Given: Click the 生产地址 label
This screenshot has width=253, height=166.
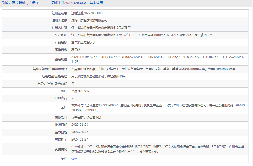Looking at the screenshot, I should pos(61,35).
